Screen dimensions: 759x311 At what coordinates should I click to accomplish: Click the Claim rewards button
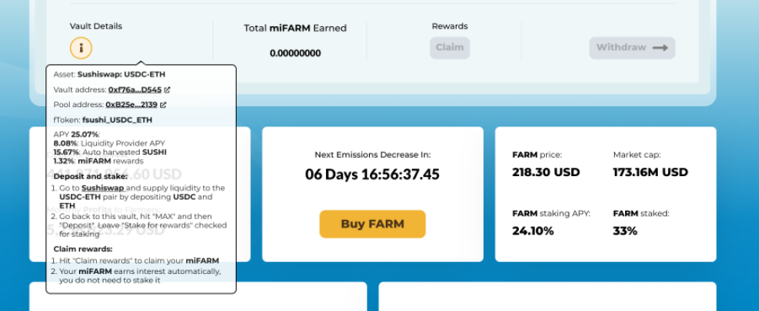450,48
